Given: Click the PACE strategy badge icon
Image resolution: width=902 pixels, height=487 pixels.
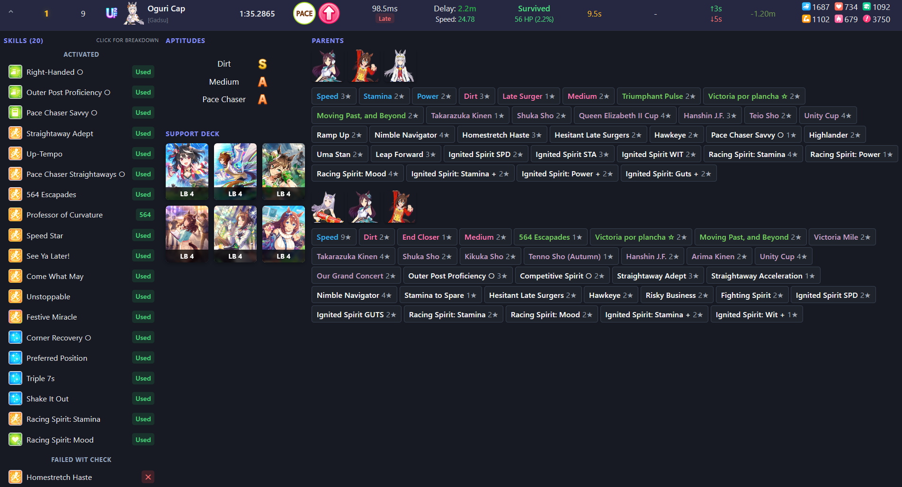Looking at the screenshot, I should pyautogui.click(x=304, y=13).
